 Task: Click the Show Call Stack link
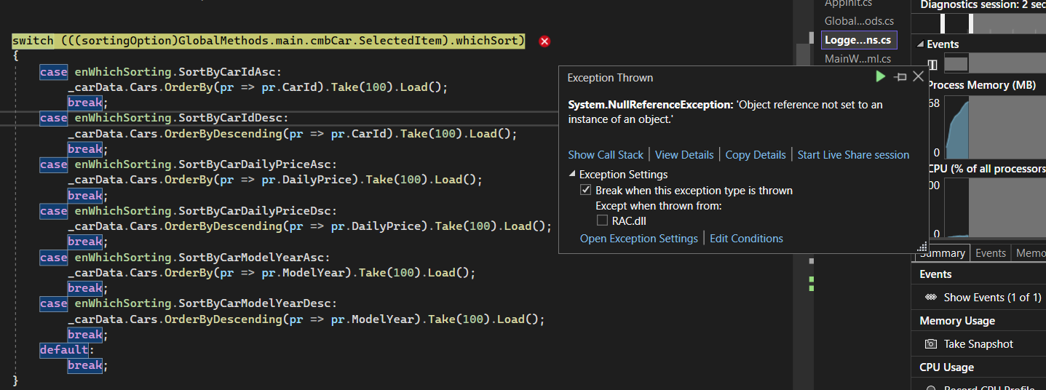point(606,155)
